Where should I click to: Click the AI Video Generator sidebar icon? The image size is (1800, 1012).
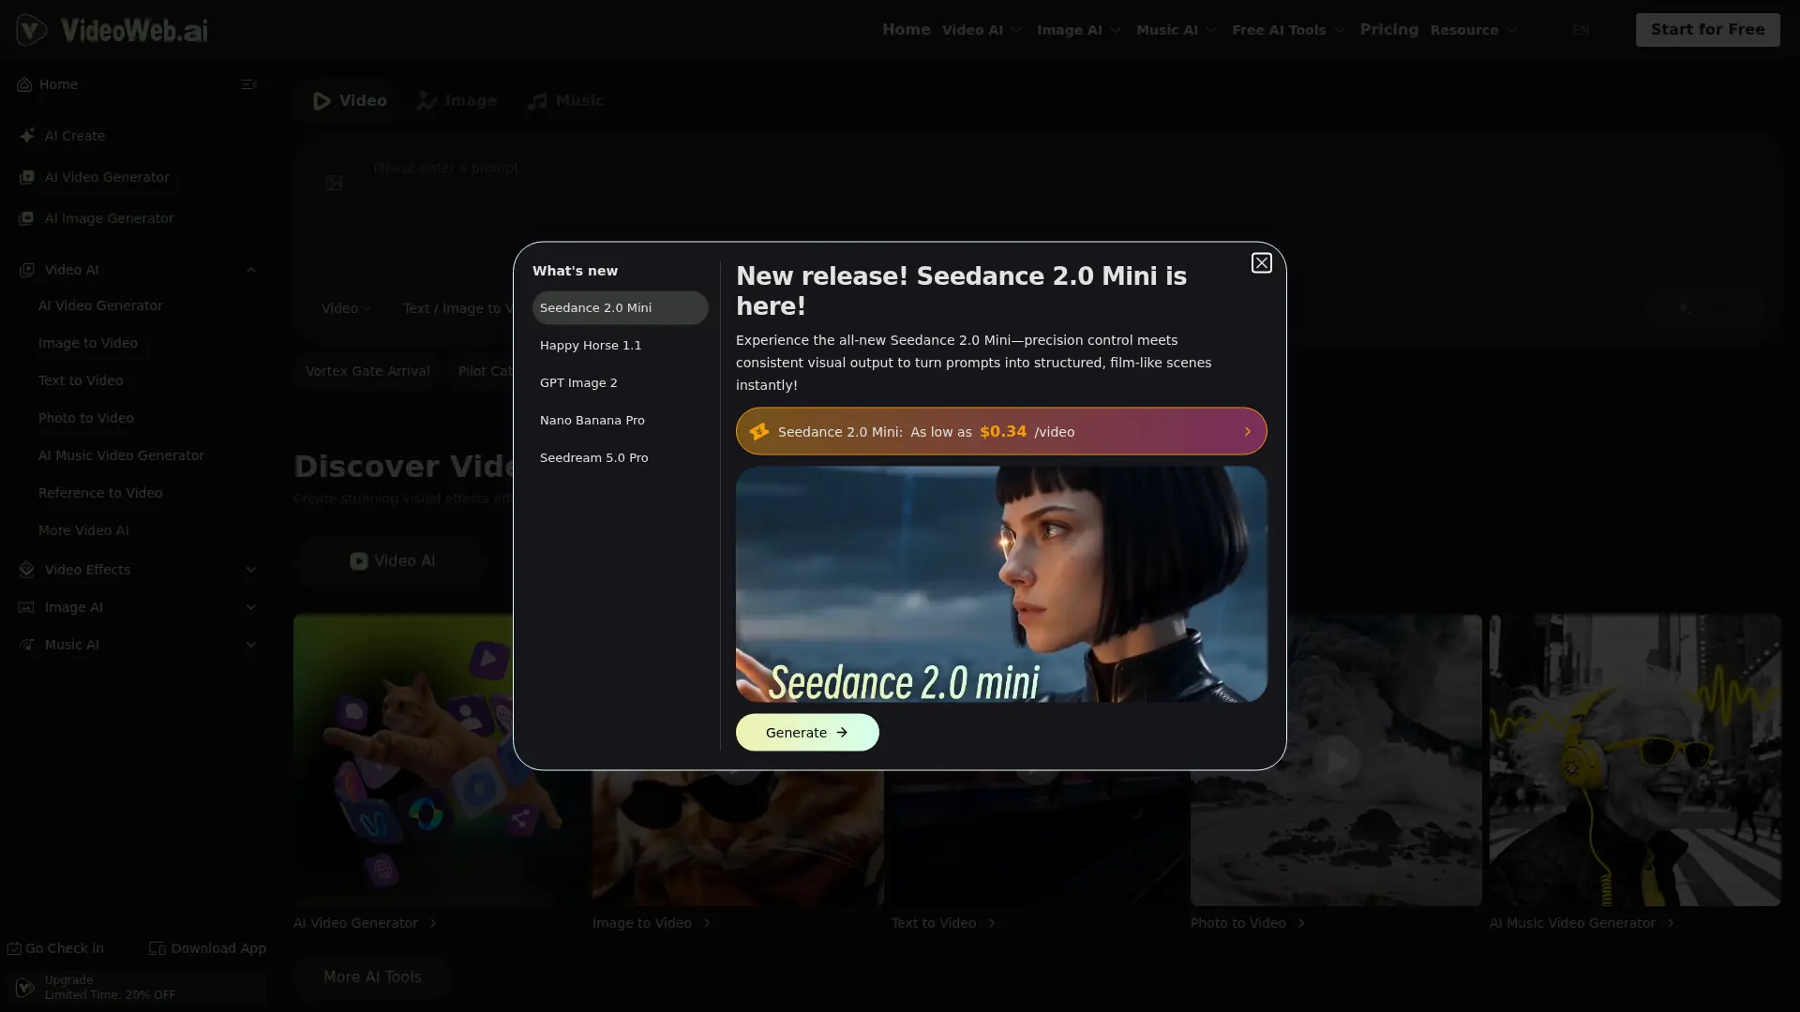(x=26, y=177)
